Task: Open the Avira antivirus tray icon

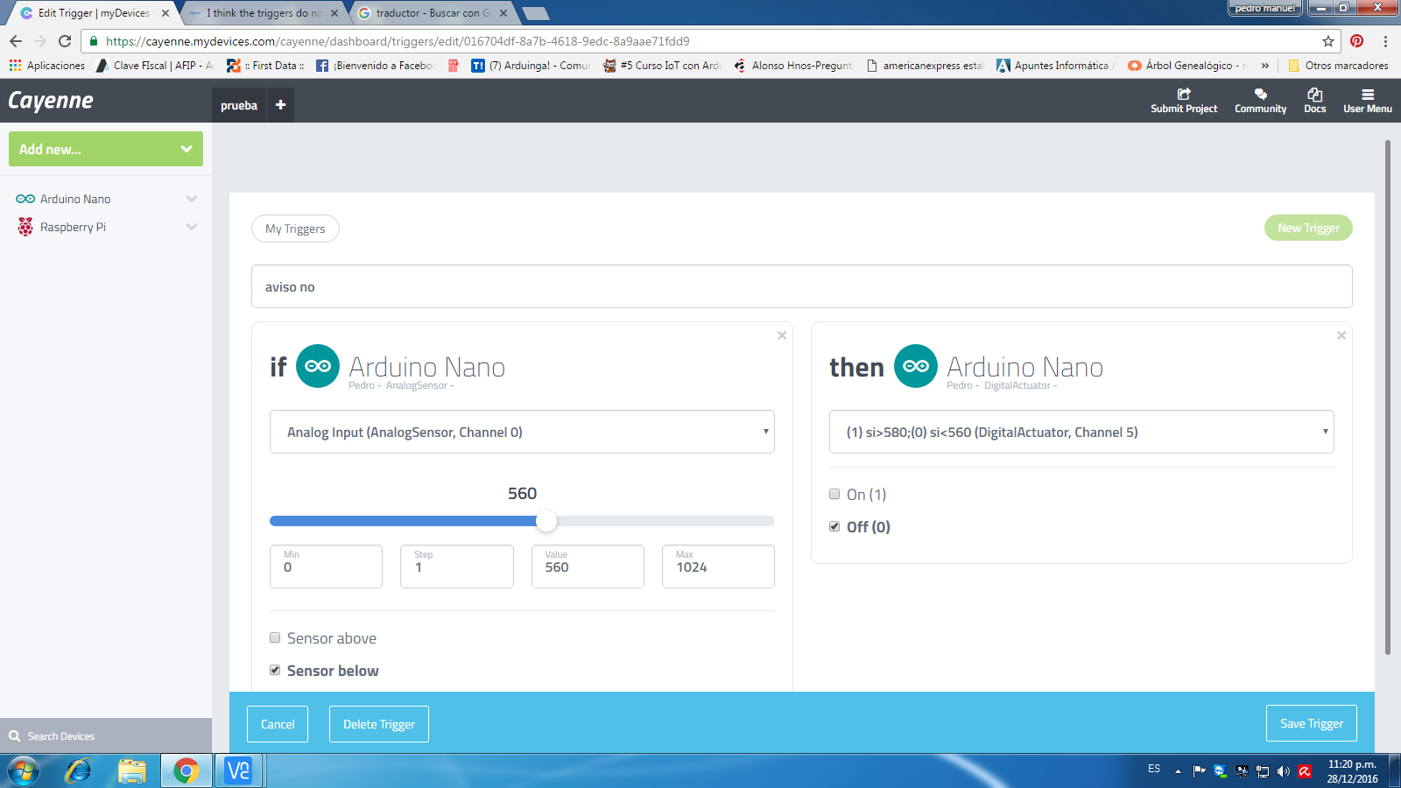Action: (1305, 771)
